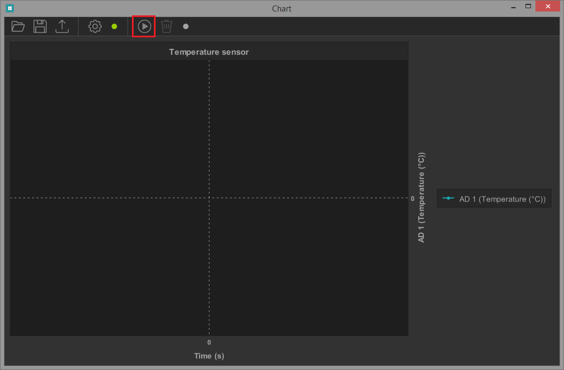Click the Time (s) axis label
Image resolution: width=564 pixels, height=370 pixels.
pyautogui.click(x=209, y=356)
